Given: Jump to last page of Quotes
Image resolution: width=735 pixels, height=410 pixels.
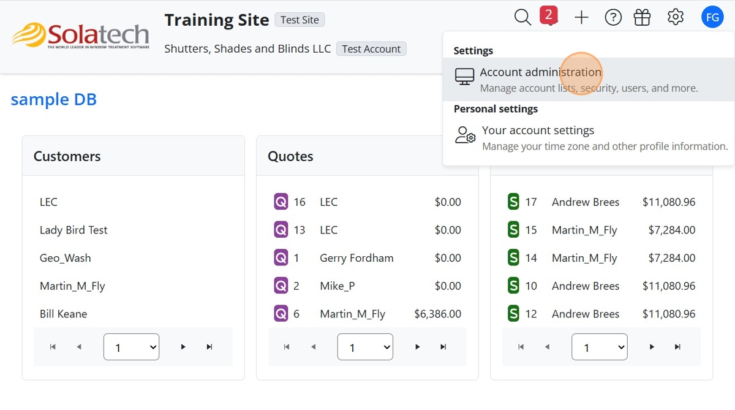Looking at the screenshot, I should (x=443, y=347).
